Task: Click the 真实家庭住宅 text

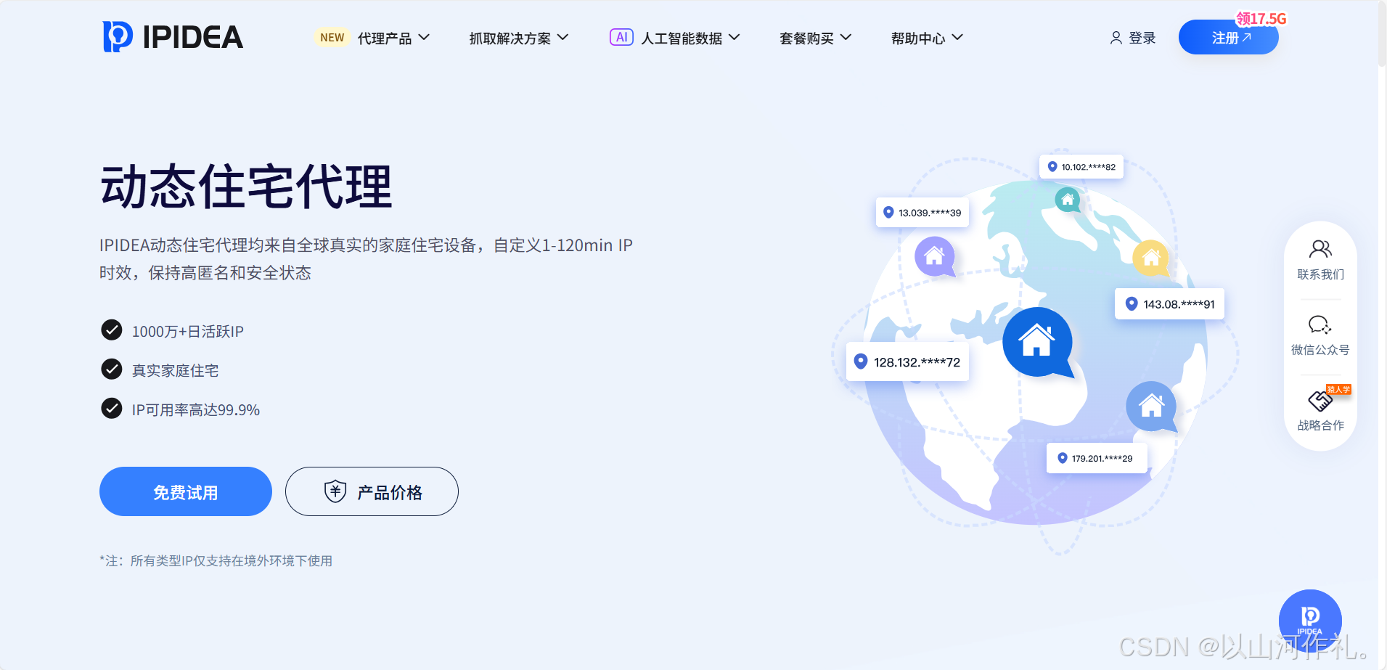Action: [x=175, y=370]
